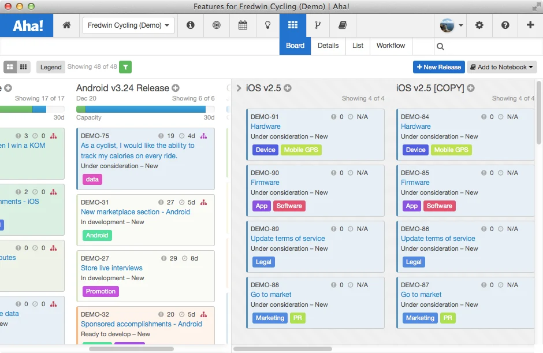Open the Fredwin Cycling (Demo) product dropdown
The width and height of the screenshot is (543, 353).
[128, 25]
